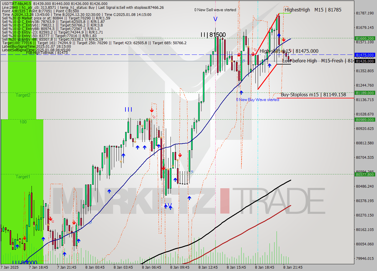Select 'Sell %20 @ Market price or at: 80844' line
The image size is (377, 271).
(56, 18)
